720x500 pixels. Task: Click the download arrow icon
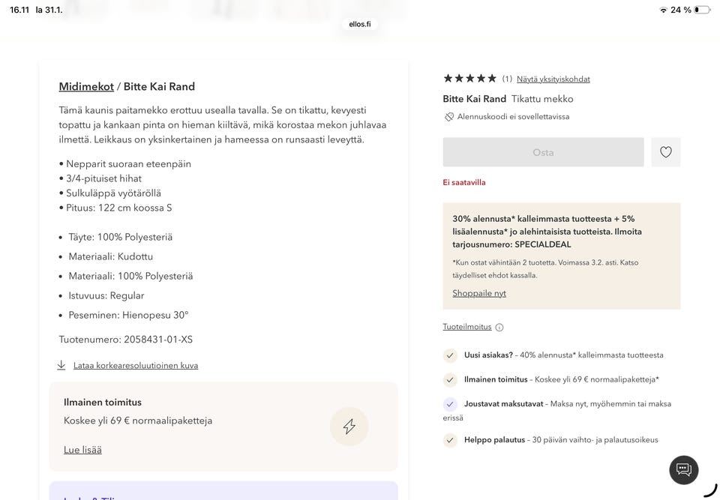[x=61, y=365]
